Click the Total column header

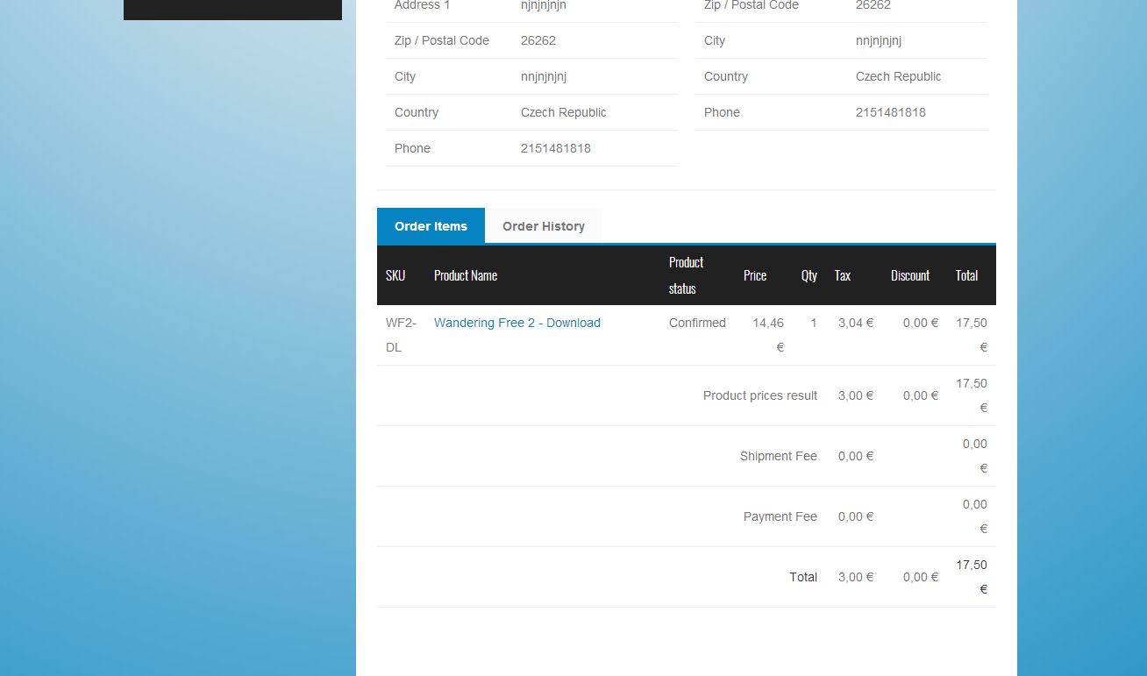966,275
